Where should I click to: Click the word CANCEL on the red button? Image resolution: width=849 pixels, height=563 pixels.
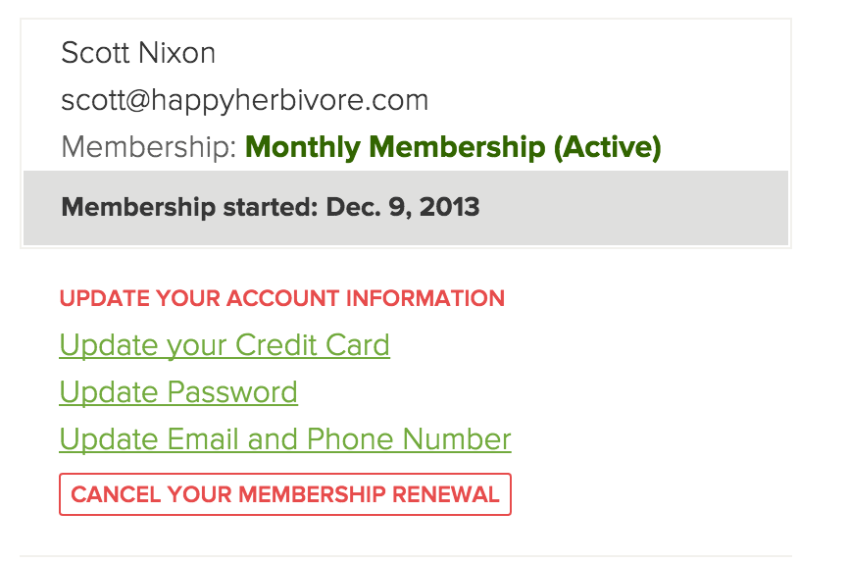116,494
